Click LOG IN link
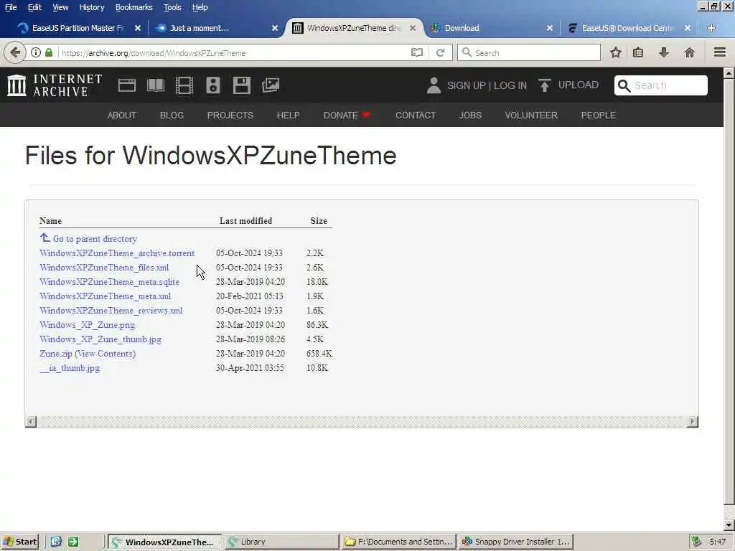735x551 pixels. point(510,85)
